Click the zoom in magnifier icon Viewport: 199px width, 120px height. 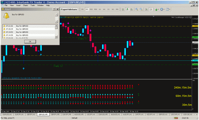coord(137,9)
